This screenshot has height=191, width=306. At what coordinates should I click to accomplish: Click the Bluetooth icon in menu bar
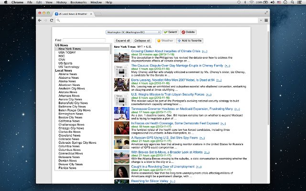point(245,2)
